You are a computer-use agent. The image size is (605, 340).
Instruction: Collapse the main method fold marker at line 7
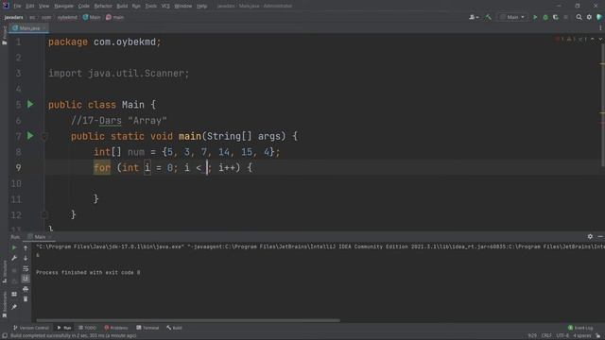tap(44, 136)
